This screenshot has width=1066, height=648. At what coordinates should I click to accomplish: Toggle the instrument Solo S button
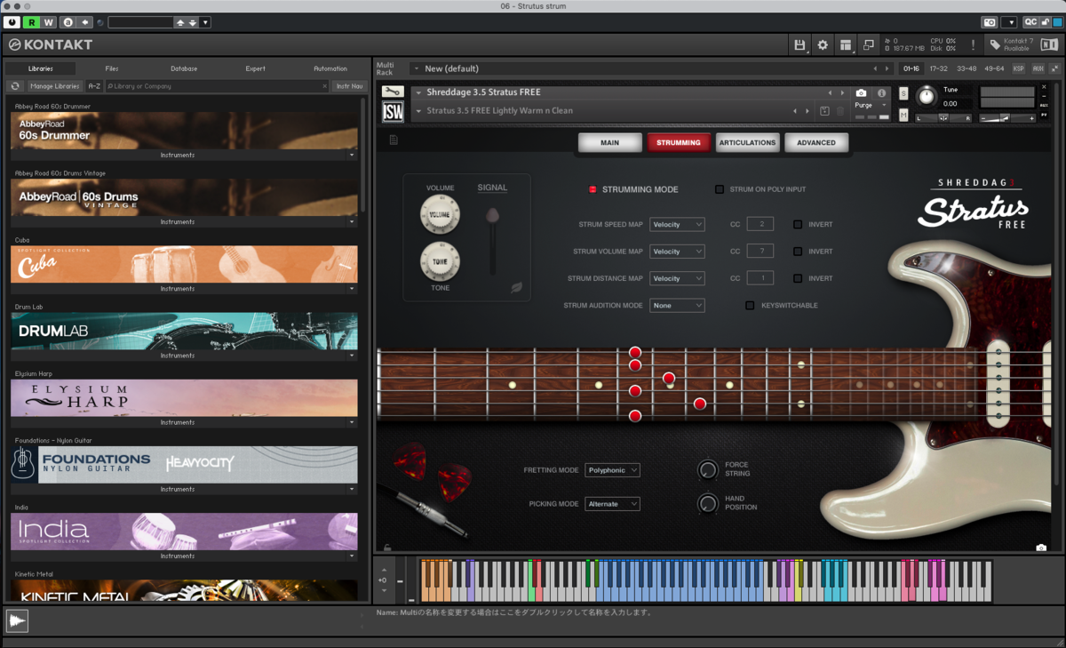point(903,93)
